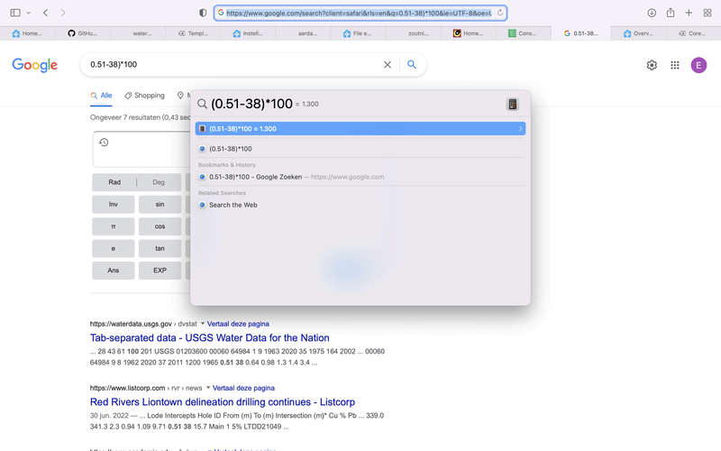Switch to the zoutni... tab
The image size is (721, 451).
[x=414, y=33]
